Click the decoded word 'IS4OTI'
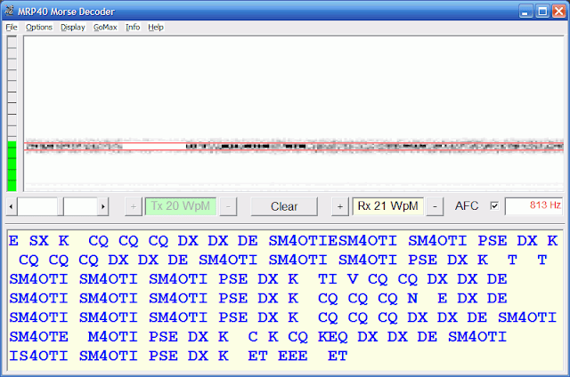This screenshot has width=570, height=377. point(38,357)
